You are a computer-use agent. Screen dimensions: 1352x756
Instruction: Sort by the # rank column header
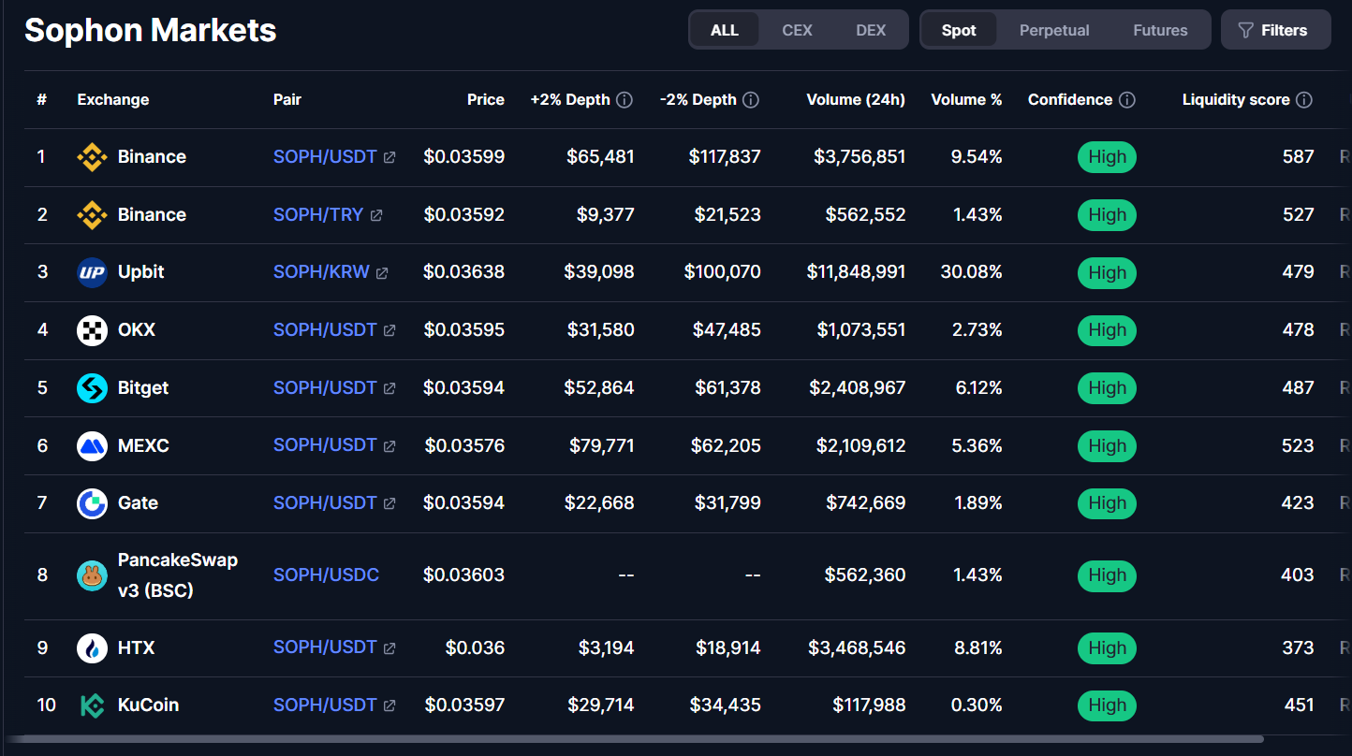pyautogui.click(x=41, y=99)
